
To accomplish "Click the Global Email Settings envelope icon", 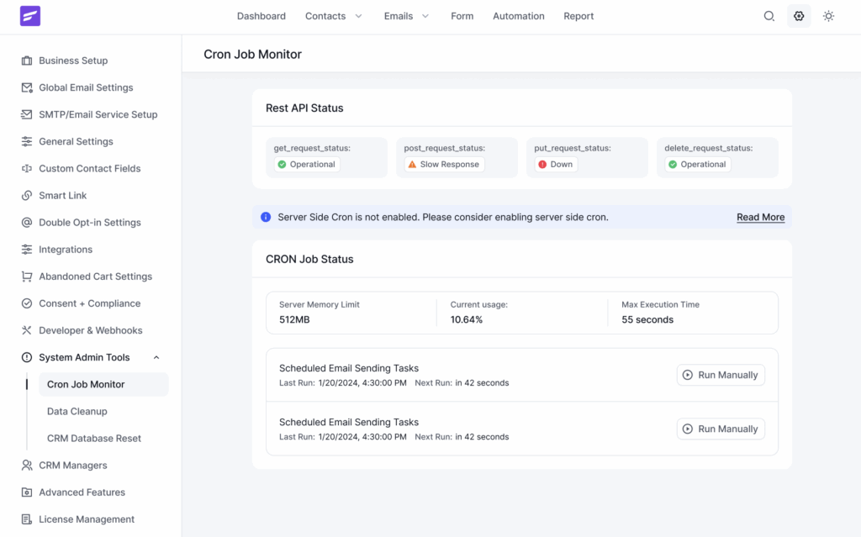I will tap(26, 87).
